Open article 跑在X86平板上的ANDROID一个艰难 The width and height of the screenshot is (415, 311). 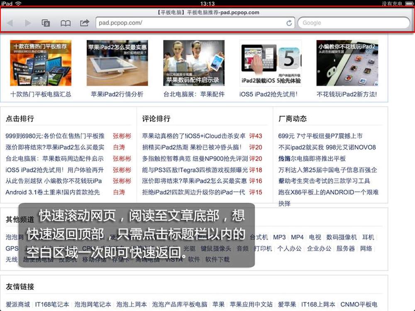click(328, 192)
